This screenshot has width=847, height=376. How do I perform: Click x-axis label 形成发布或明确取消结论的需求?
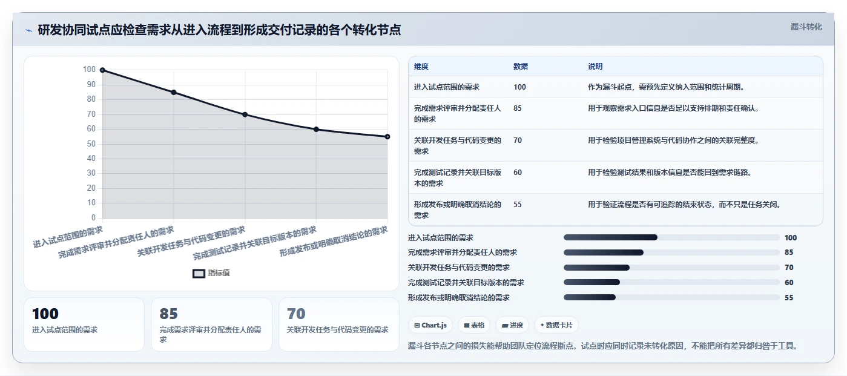point(334,242)
